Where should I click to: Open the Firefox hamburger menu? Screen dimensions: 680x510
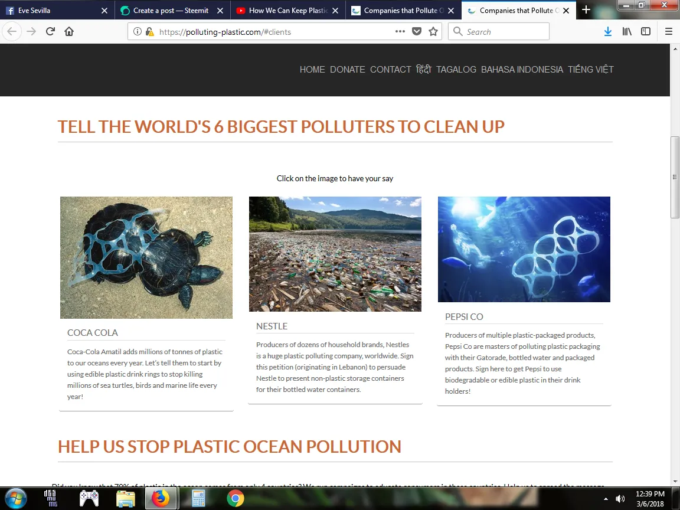click(x=668, y=31)
